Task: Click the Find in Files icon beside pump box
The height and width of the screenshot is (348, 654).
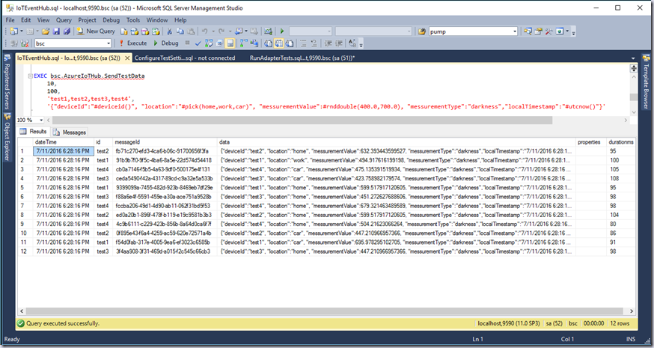Action: click(422, 31)
